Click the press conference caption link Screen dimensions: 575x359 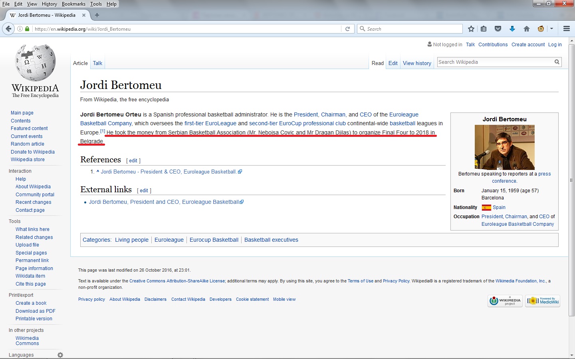coord(521,178)
